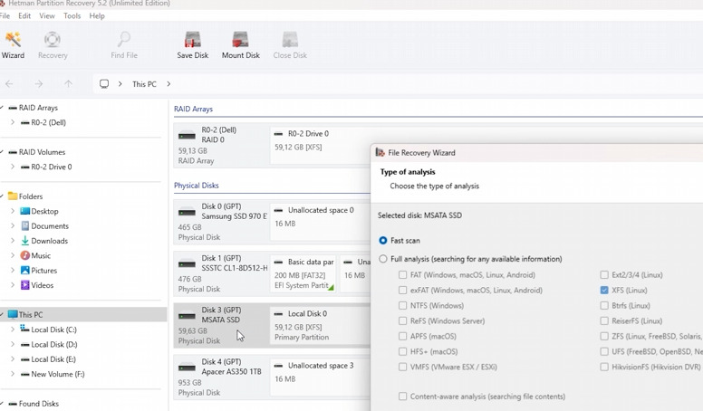Image resolution: width=703 pixels, height=411 pixels.
Task: Expand Local Disk (D:) node
Action: [x=13, y=344]
